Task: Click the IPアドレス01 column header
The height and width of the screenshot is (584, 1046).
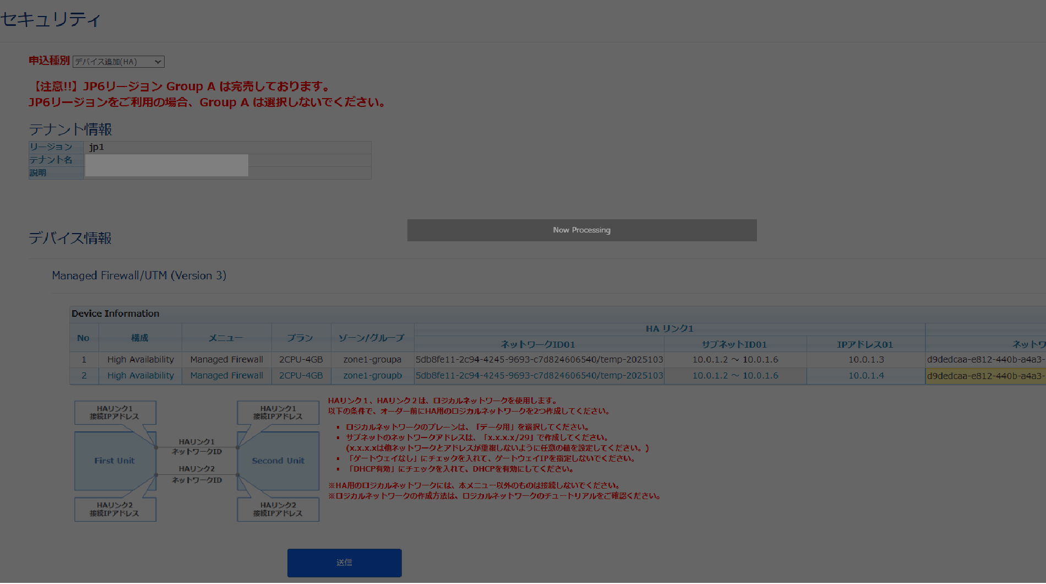Action: pyautogui.click(x=865, y=344)
